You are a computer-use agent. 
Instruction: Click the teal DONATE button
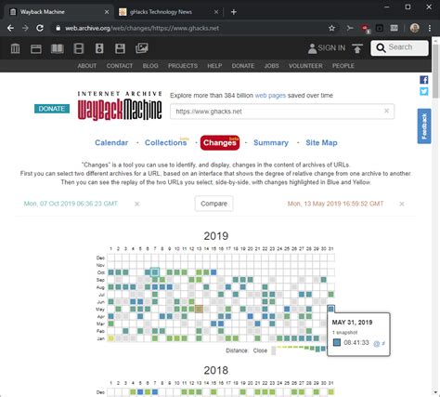(52, 109)
